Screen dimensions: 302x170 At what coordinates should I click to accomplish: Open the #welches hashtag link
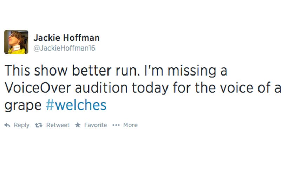76,105
